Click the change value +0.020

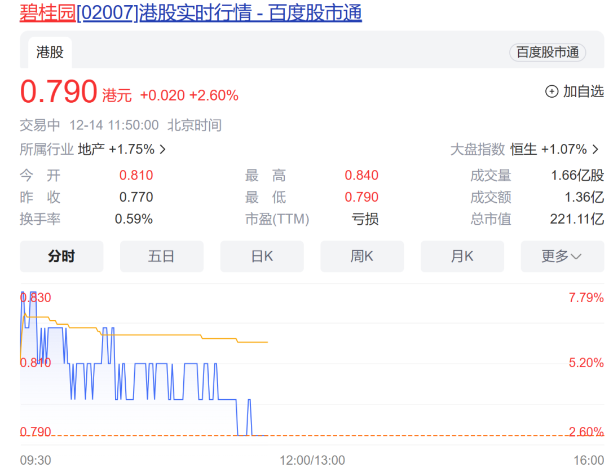pyautogui.click(x=162, y=95)
